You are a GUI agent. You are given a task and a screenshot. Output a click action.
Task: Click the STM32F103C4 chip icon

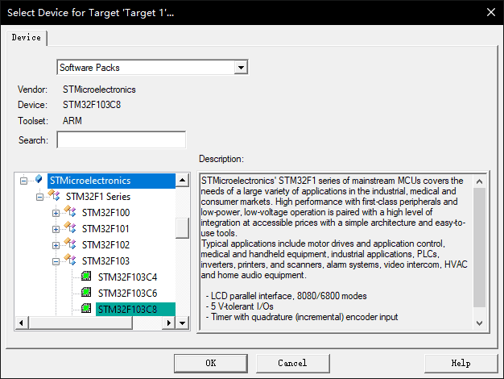(86, 277)
